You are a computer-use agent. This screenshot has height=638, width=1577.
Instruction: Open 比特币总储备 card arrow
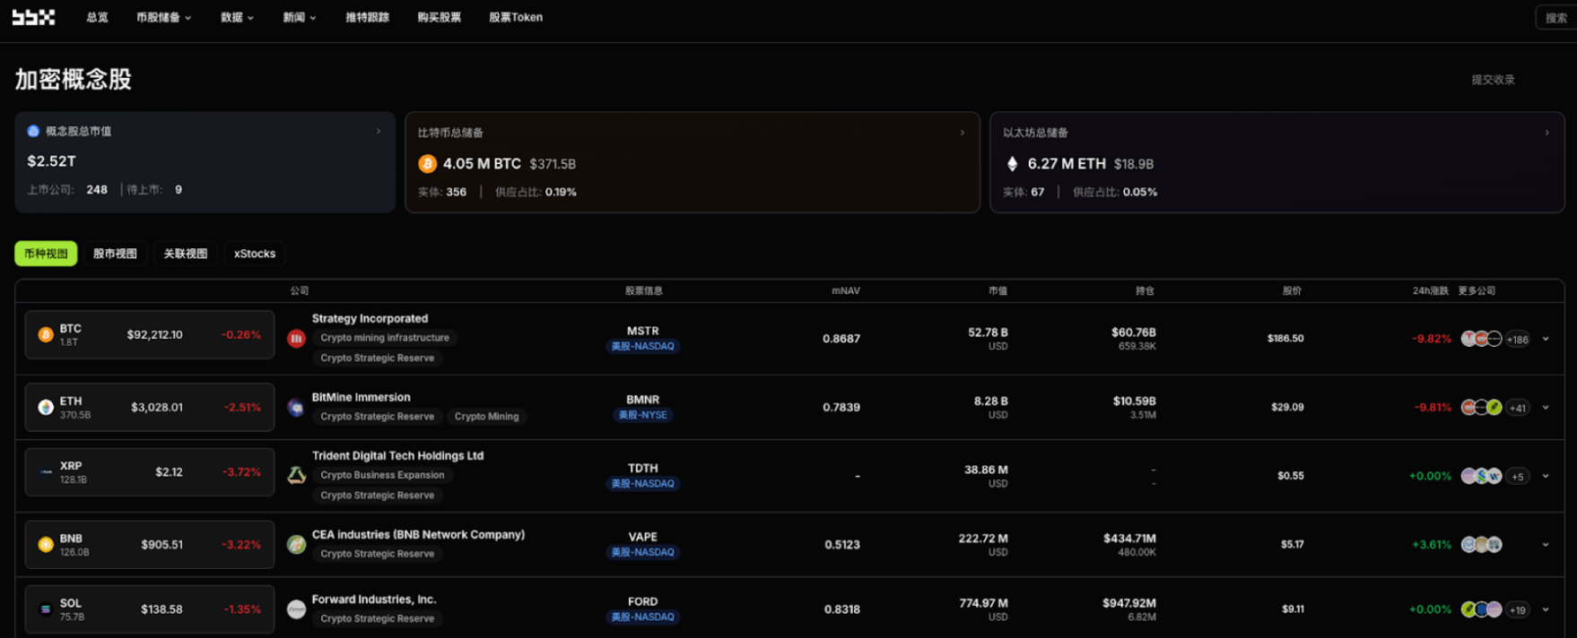pyautogui.click(x=963, y=133)
